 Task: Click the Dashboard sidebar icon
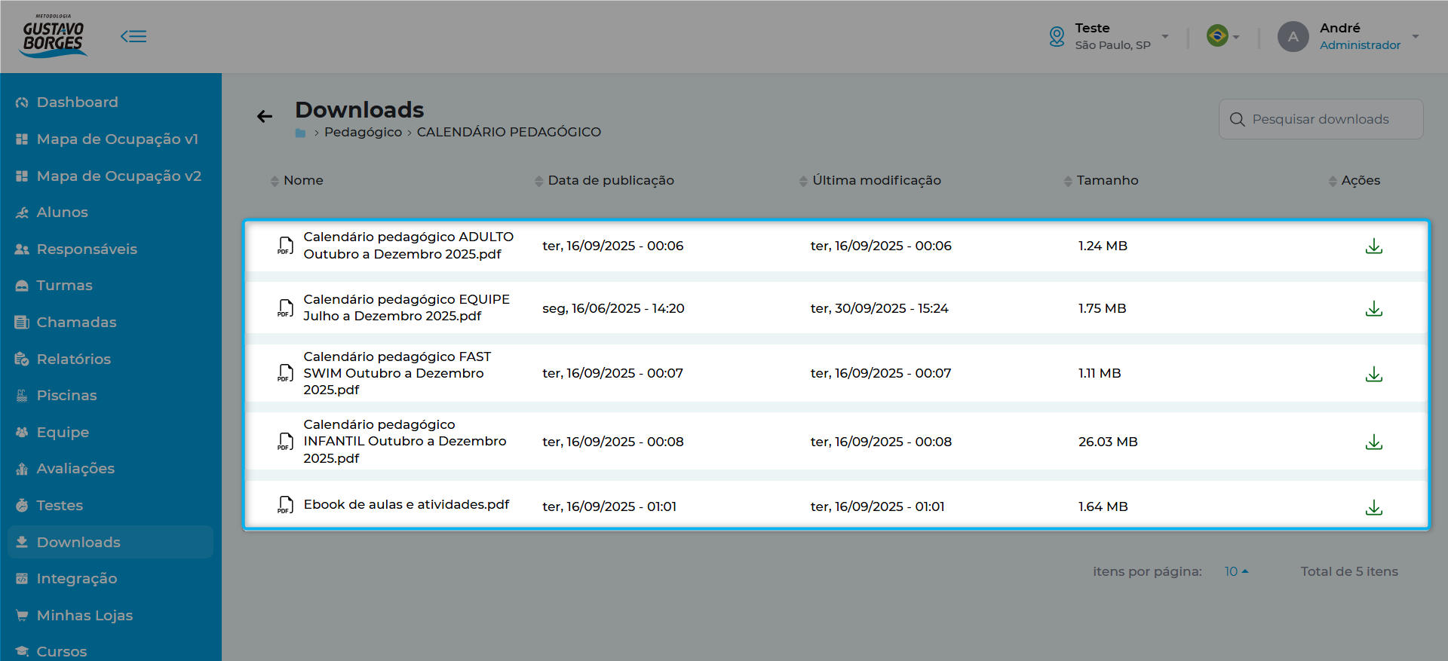[x=22, y=103]
